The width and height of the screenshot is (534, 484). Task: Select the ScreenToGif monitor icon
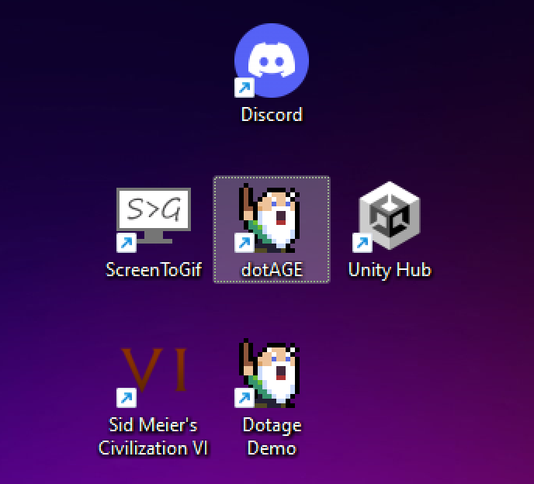[154, 220]
